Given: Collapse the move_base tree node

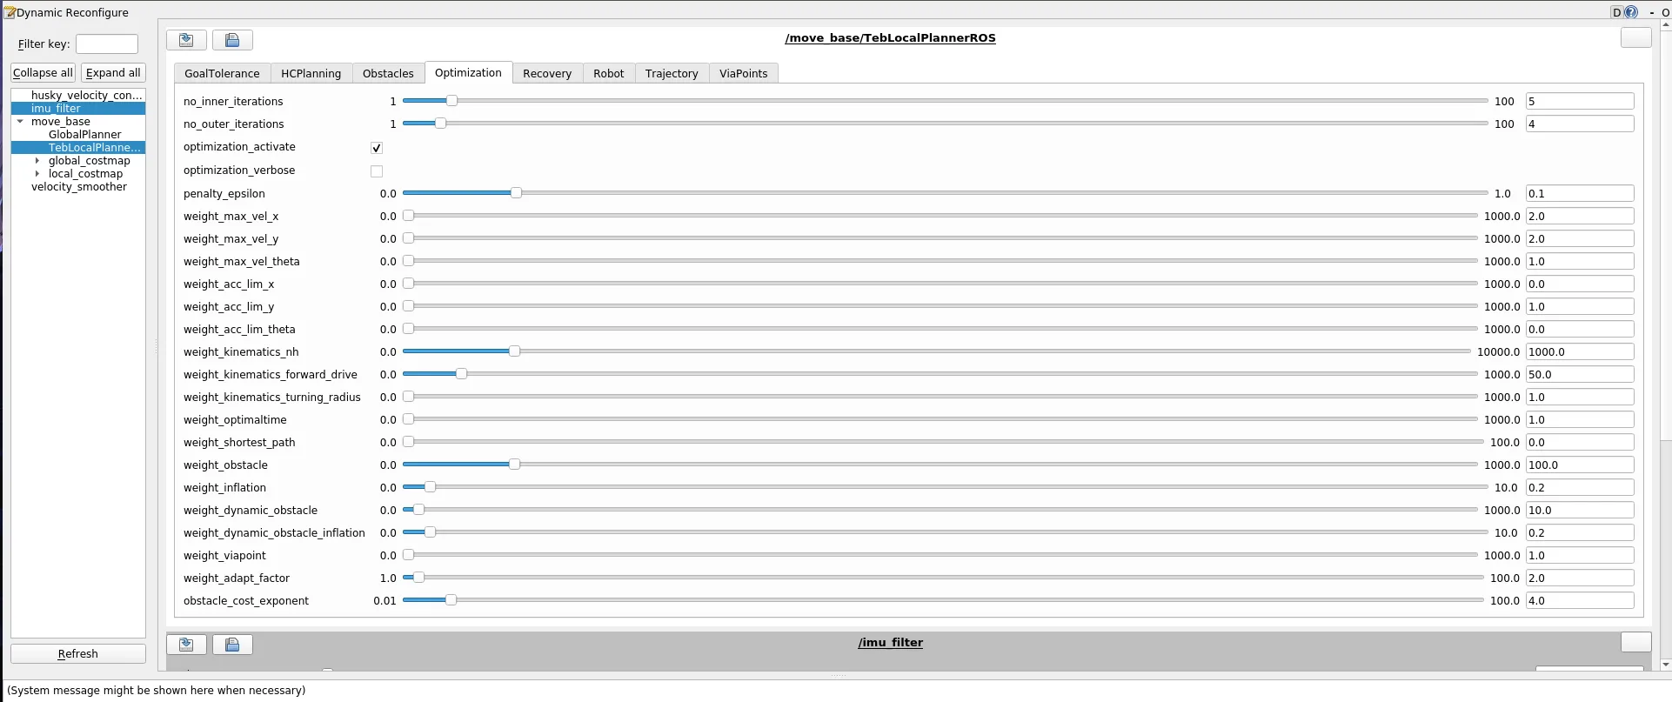Looking at the screenshot, I should [20, 122].
